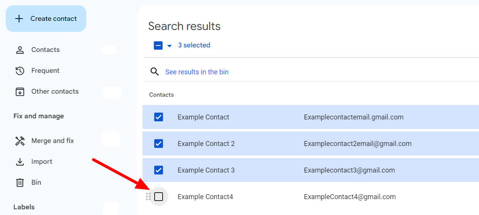Click the Merge and fix tools icon

19,141
